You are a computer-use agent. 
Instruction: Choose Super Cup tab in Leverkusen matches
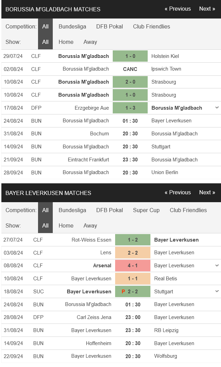(x=146, y=210)
